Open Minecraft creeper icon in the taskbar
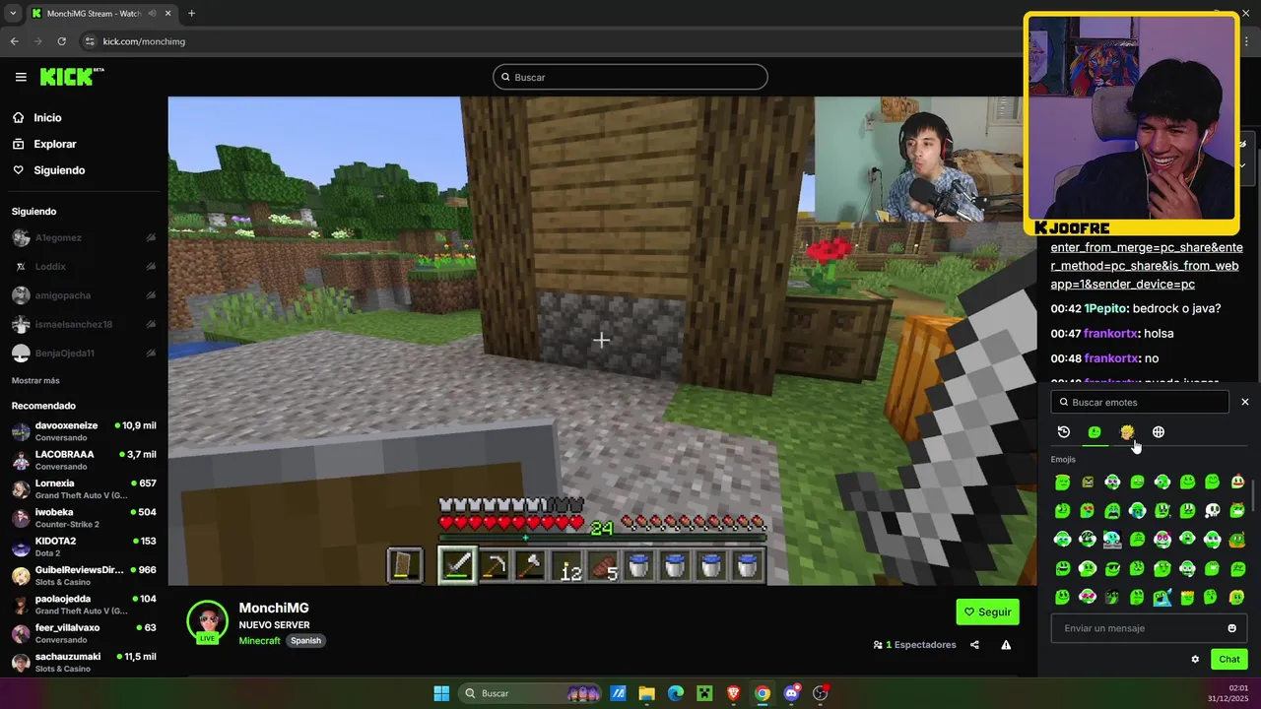This screenshot has height=709, width=1261. pos(704,693)
